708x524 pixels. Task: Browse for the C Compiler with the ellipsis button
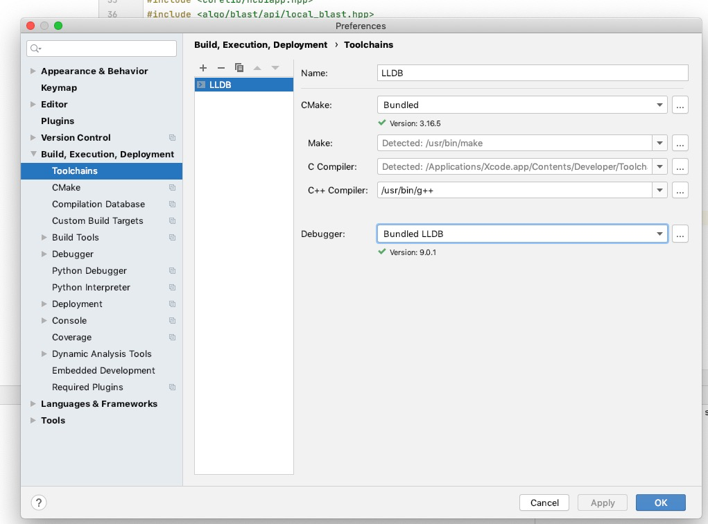680,166
